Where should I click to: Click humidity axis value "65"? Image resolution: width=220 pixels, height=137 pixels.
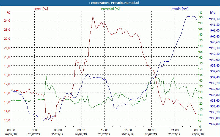tap(201, 52)
